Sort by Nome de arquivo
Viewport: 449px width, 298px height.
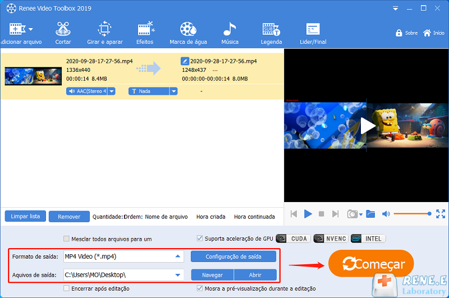pos(166,217)
